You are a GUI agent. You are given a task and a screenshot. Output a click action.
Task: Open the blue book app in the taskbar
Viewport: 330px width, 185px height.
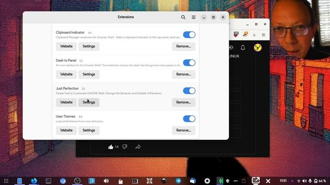tap(92, 181)
